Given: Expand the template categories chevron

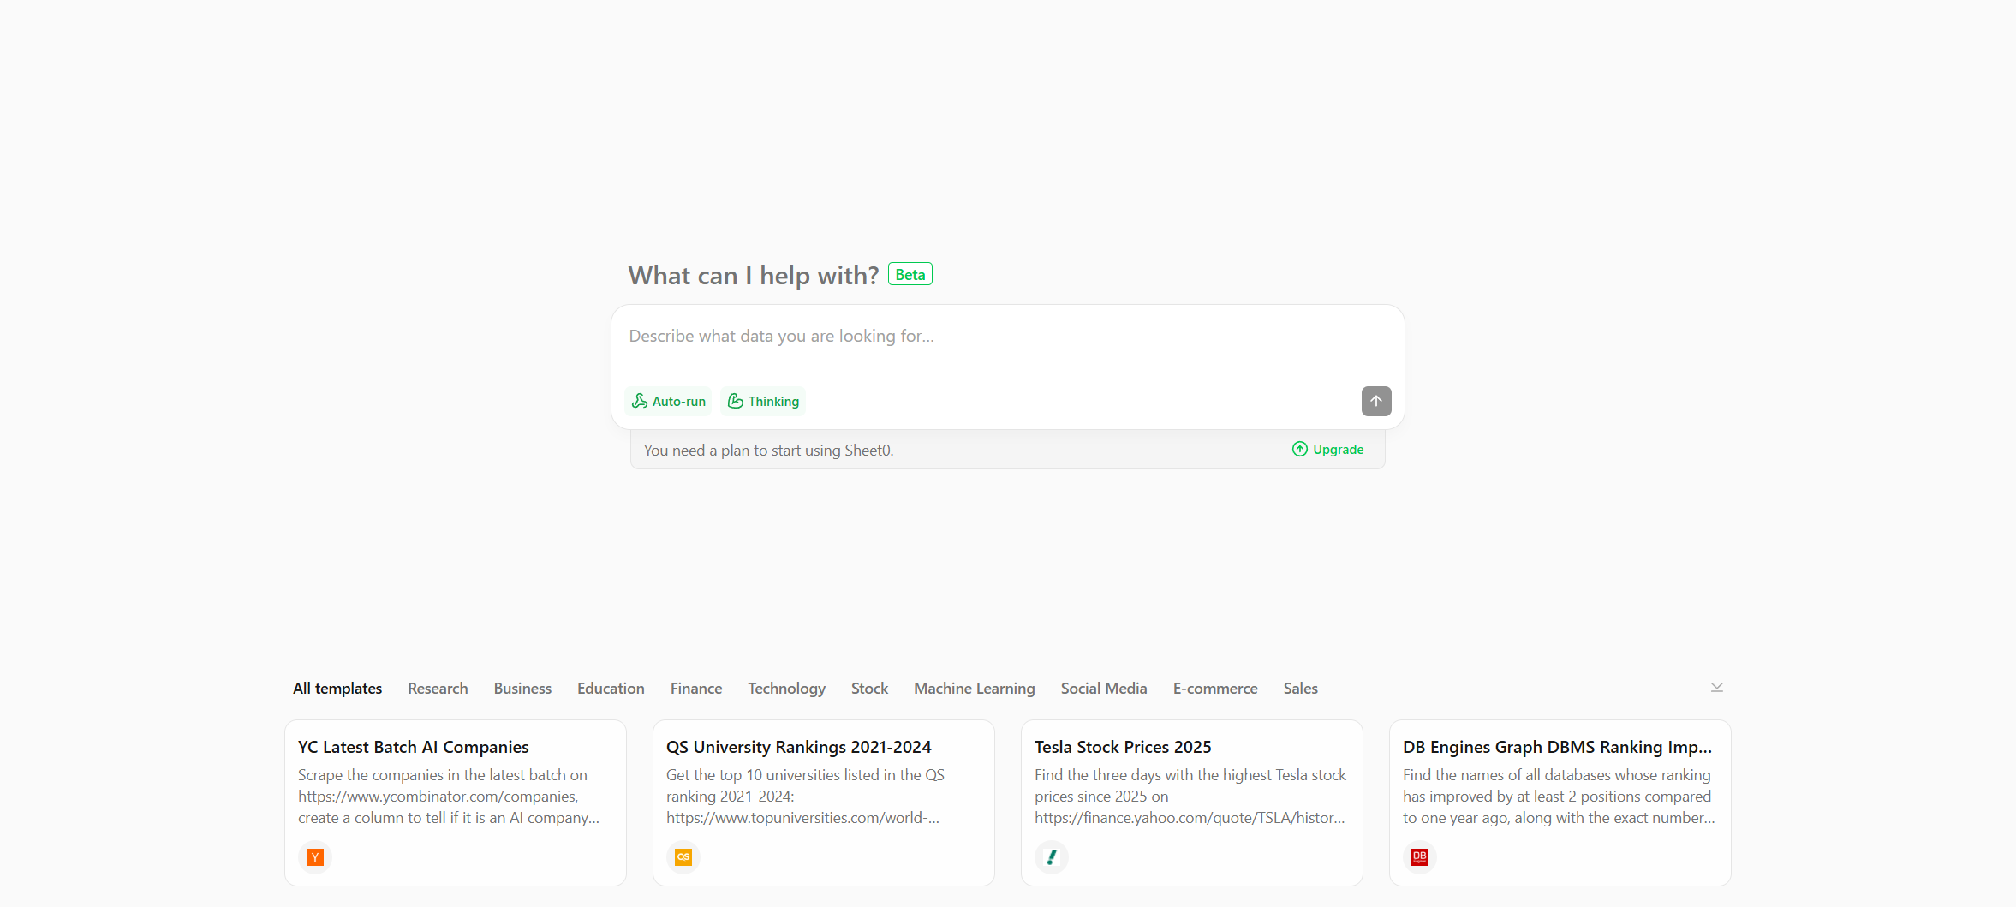Looking at the screenshot, I should coord(1717,688).
